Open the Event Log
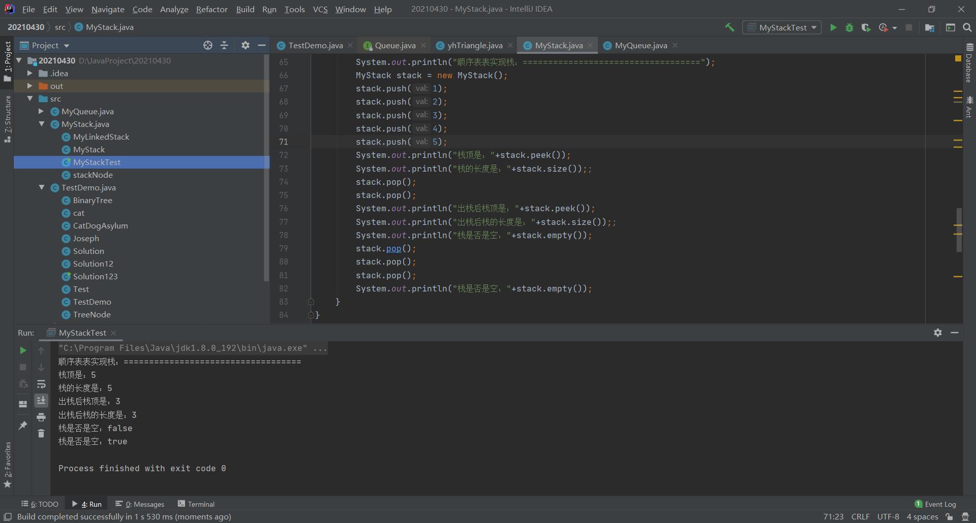 click(935, 504)
